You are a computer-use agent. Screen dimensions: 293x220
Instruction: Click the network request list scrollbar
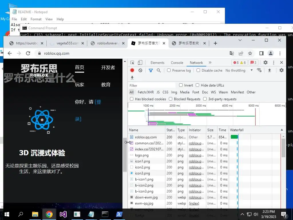[283, 148]
